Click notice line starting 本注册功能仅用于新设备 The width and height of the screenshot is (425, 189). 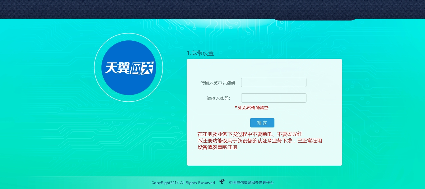coord(260,141)
